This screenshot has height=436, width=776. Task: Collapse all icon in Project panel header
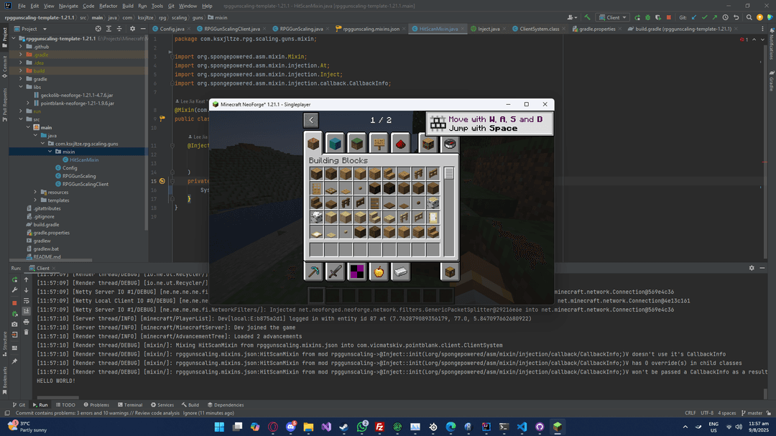point(119,29)
